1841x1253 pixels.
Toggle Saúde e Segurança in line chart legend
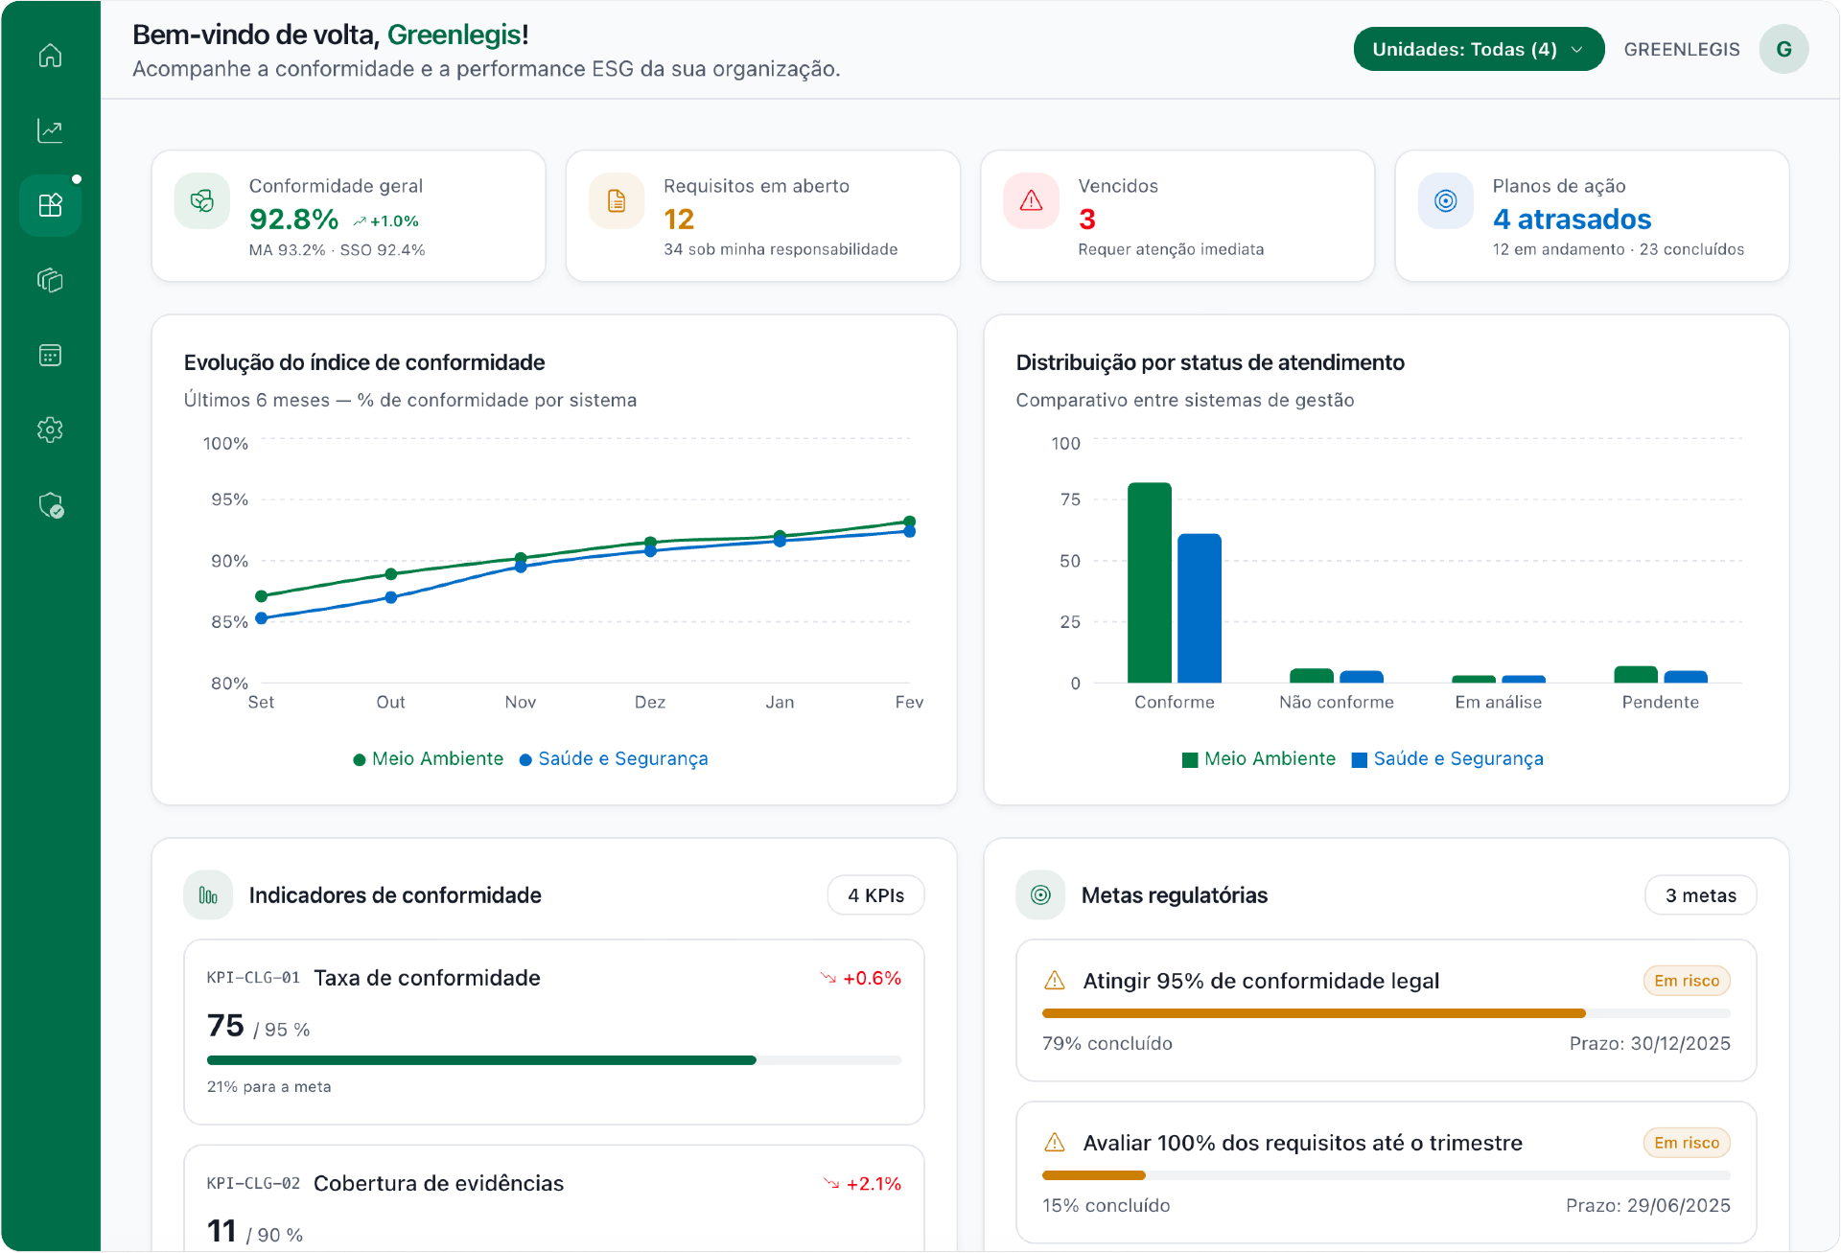point(614,758)
